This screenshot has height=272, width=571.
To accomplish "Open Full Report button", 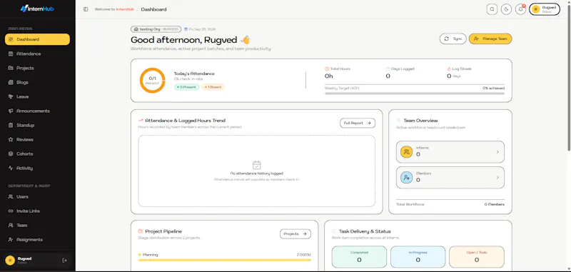I will 358,123.
